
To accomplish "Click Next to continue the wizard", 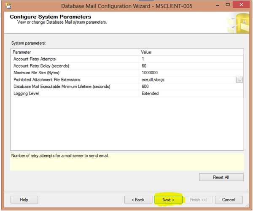I will click(x=168, y=200).
